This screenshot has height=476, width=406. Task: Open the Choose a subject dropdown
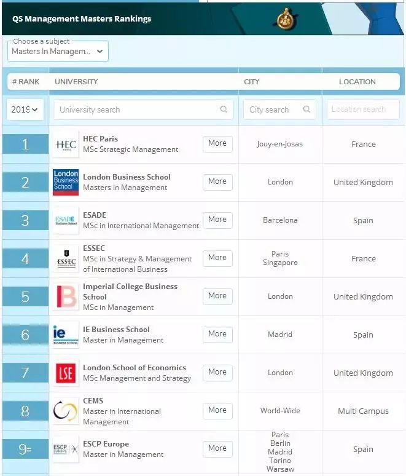pyautogui.click(x=58, y=51)
